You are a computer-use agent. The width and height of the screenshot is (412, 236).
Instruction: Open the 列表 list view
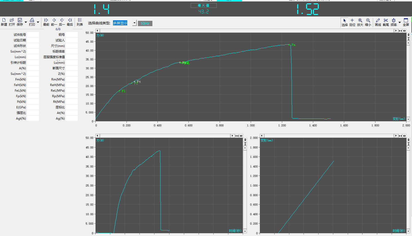click(80, 22)
